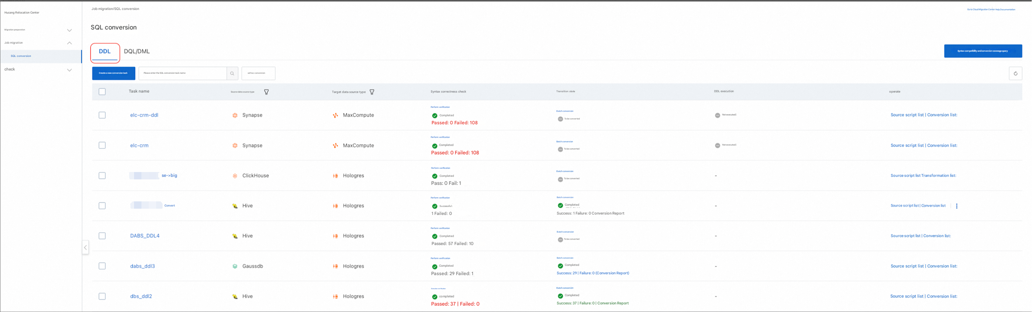Viewport: 1032px width, 312px height.
Task: Filter by source data source type
Action: (266, 92)
